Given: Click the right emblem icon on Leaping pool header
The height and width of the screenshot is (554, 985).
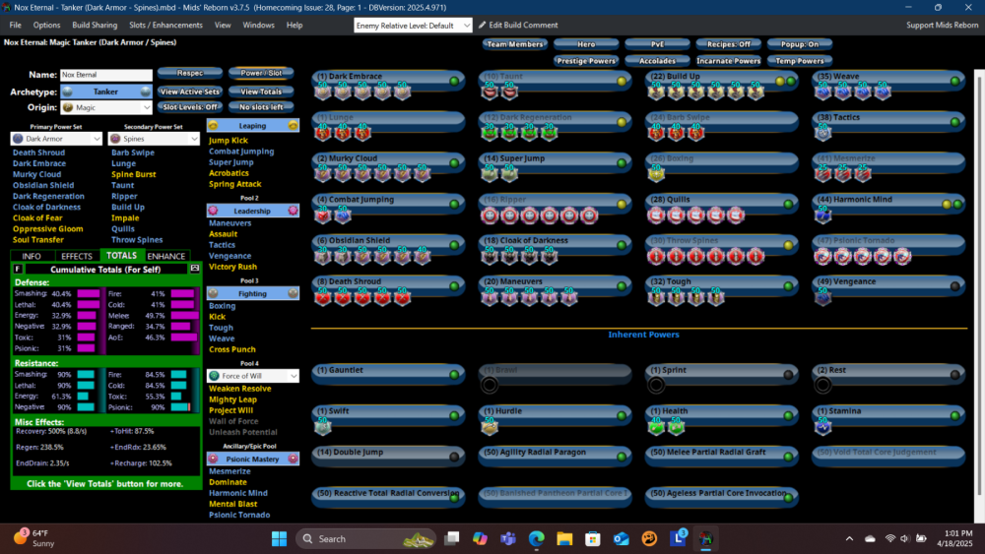Looking at the screenshot, I should pyautogui.click(x=293, y=126).
